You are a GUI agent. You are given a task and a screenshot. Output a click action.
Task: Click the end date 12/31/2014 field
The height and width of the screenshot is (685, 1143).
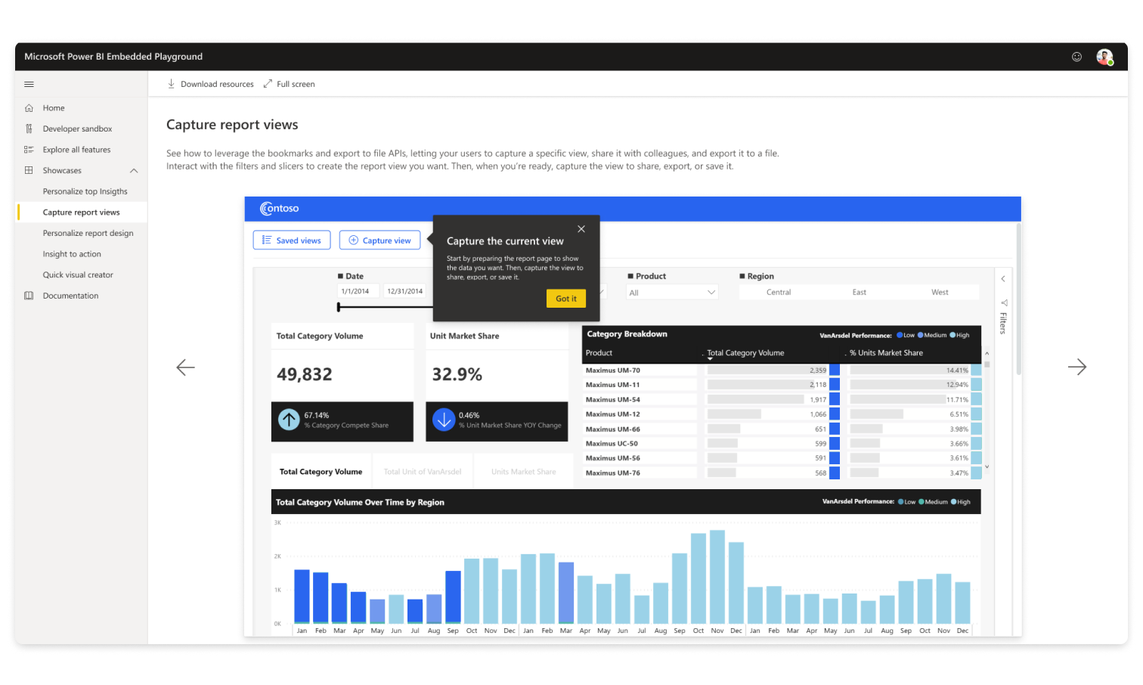click(x=405, y=291)
